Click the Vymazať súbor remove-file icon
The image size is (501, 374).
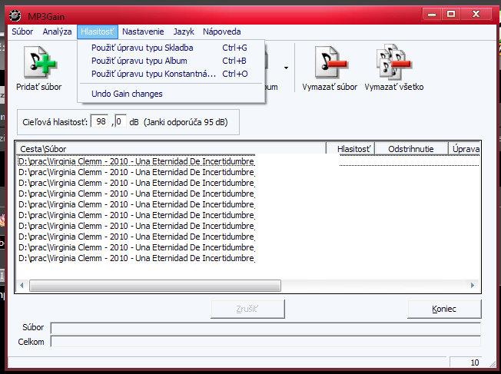(330, 62)
